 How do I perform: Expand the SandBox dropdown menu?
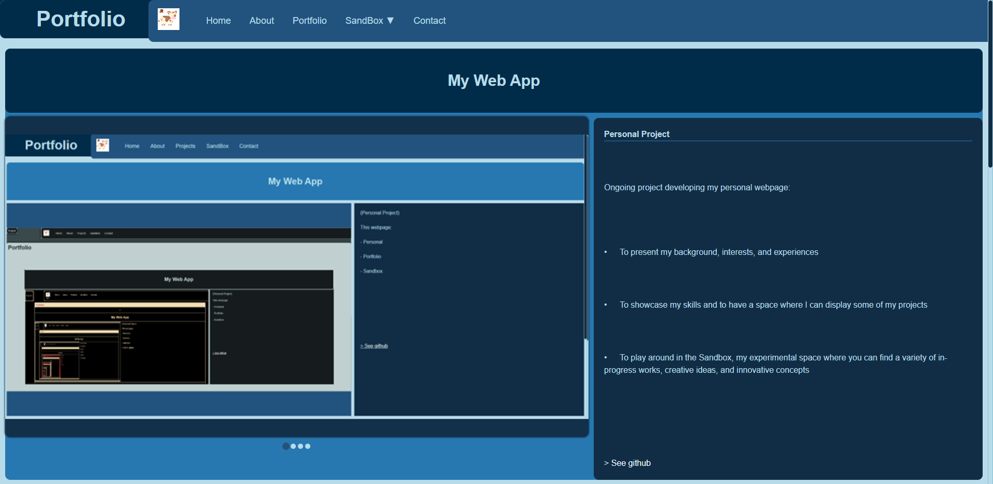[369, 21]
